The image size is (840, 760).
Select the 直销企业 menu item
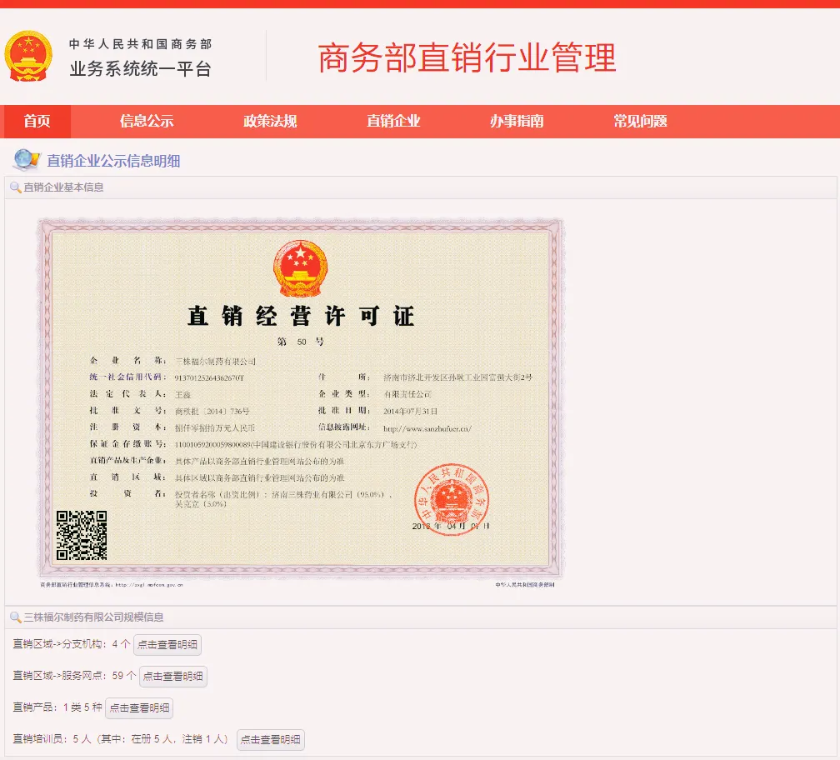click(x=393, y=122)
